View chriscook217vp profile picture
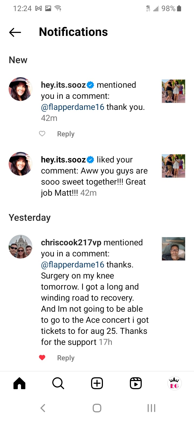This screenshot has height=421, width=194. (x=20, y=247)
